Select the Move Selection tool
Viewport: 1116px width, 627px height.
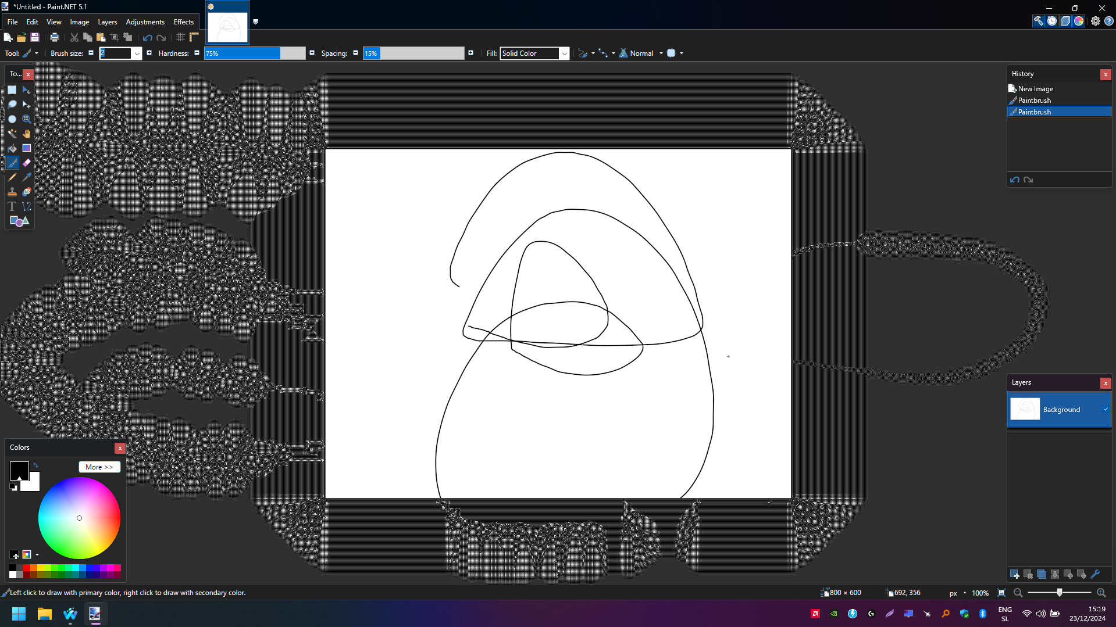click(27, 105)
